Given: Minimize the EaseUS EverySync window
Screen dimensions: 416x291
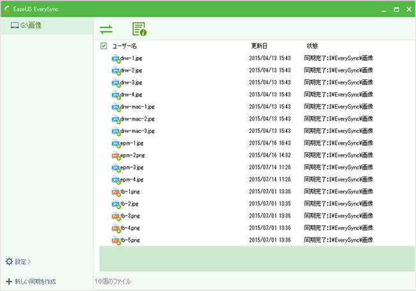Looking at the screenshot, I should [384, 10].
